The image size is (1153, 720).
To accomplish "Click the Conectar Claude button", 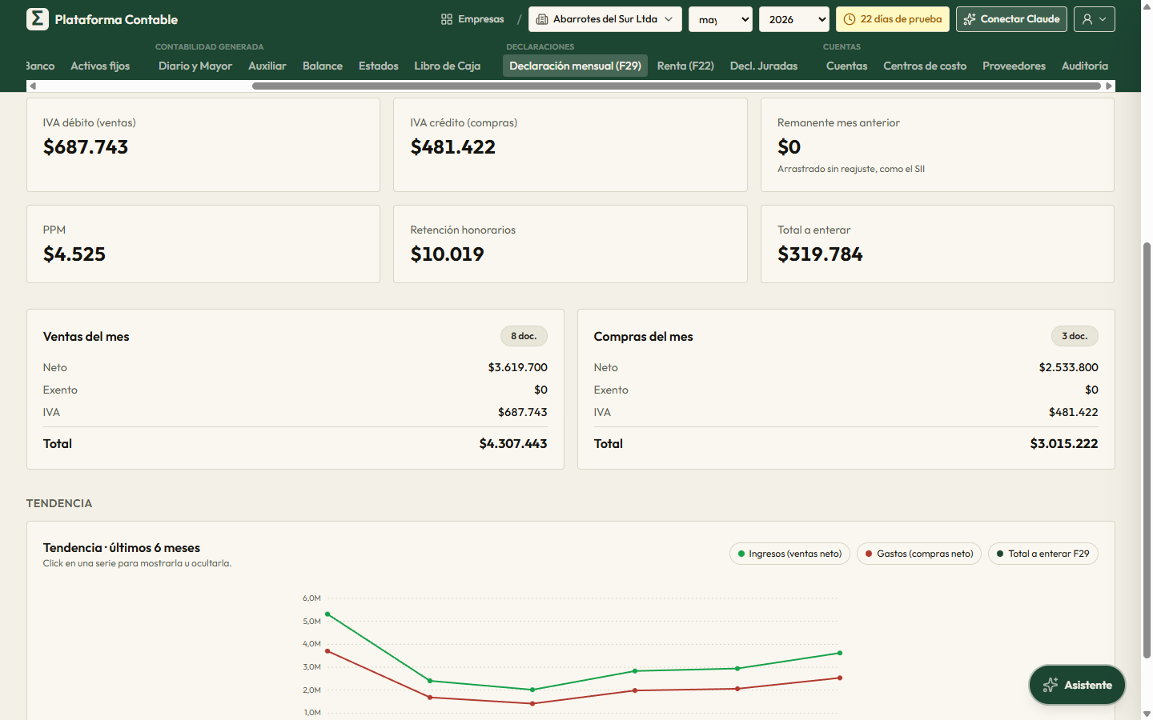I will pos(1011,19).
